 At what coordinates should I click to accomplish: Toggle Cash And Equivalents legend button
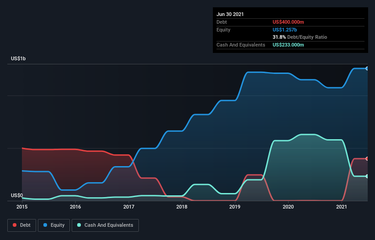pos(105,225)
